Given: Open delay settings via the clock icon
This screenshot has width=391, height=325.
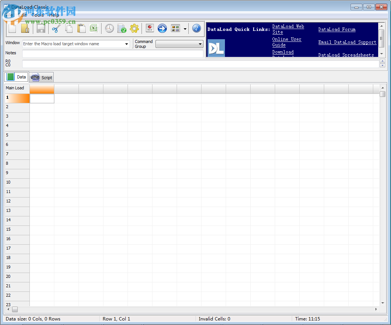Looking at the screenshot, I should (109, 28).
